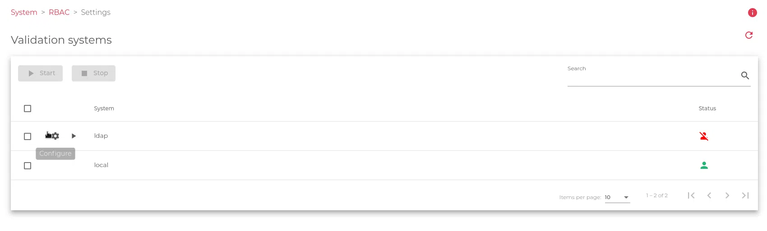This screenshot has width=767, height=231.
Task: Click the search magnifier icon
Action: coord(745,76)
